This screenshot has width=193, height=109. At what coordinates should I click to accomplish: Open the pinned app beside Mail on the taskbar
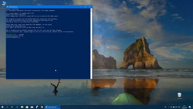point(37,107)
